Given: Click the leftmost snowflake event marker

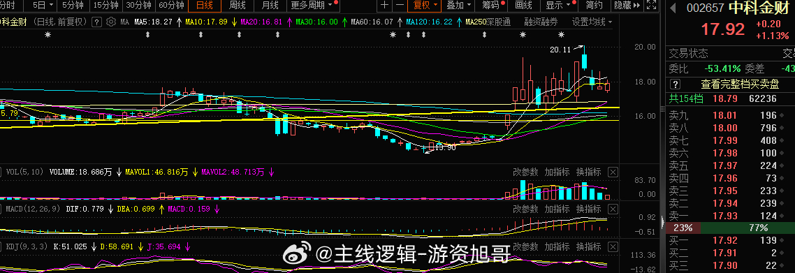Looking at the screenshot, I should [48, 34].
